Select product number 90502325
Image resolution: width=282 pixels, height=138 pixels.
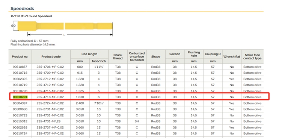pos(20,79)
